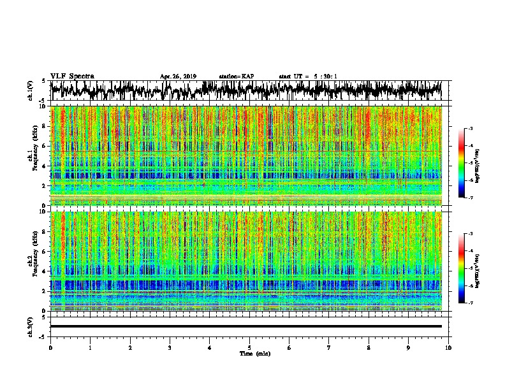
Task: Click the ch.1 spectrogram color scale bar
Action: pyautogui.click(x=461, y=163)
